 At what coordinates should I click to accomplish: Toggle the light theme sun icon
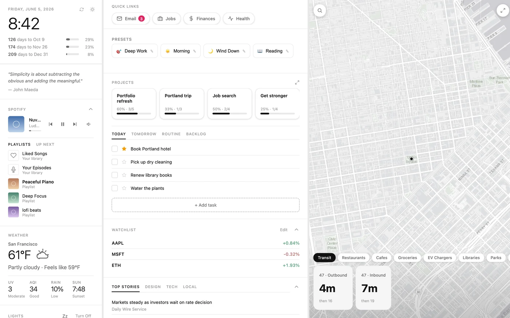click(93, 9)
